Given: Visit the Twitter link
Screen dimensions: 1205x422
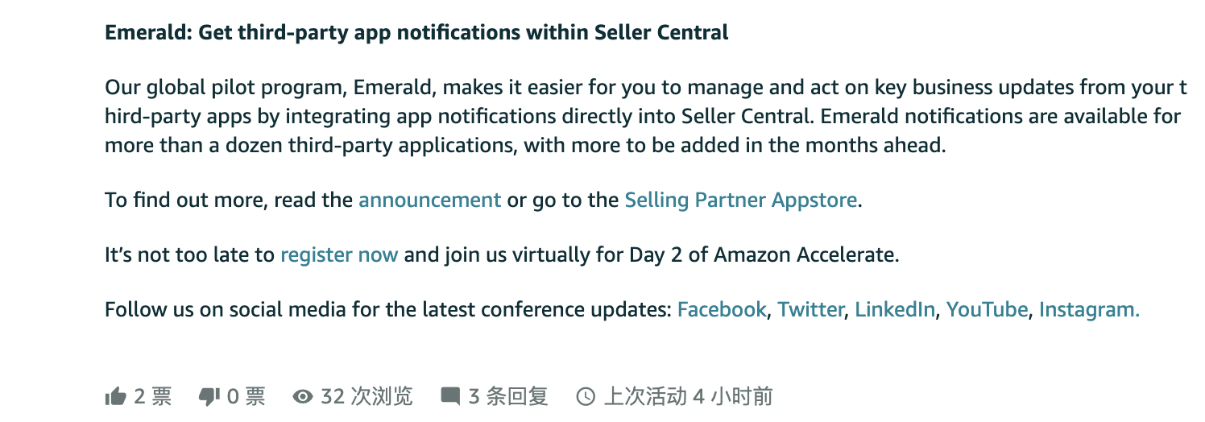Looking at the screenshot, I should 810,310.
